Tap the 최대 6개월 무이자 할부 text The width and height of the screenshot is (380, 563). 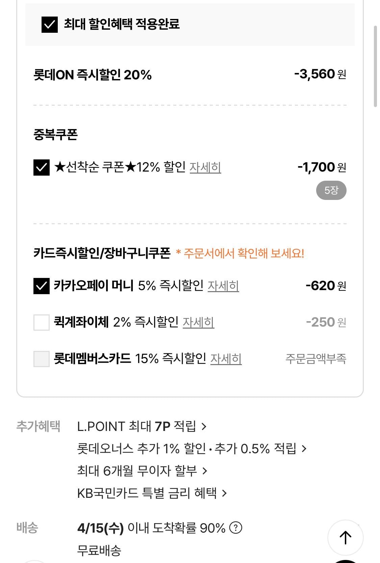(x=137, y=471)
